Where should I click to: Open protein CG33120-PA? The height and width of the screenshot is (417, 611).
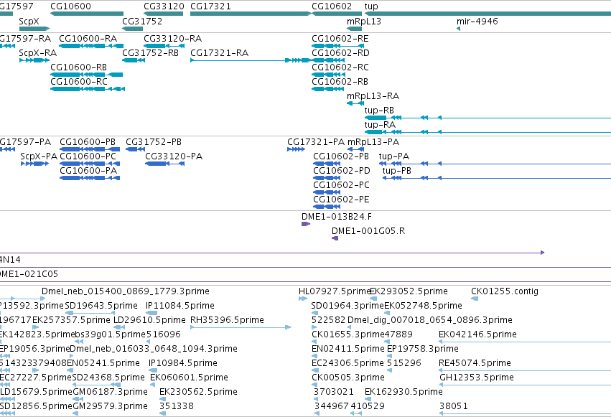[174, 156]
